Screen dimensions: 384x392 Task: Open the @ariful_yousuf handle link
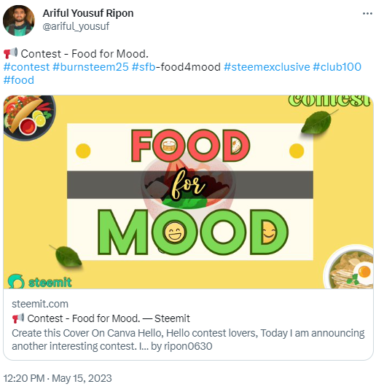click(76, 26)
